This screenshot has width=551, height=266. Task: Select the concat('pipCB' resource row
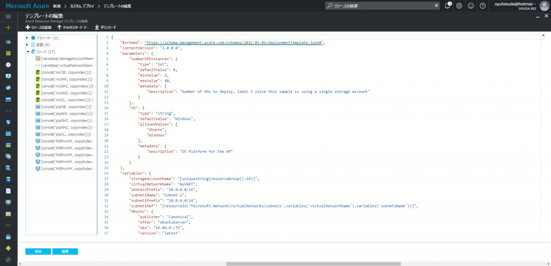click(x=66, y=107)
